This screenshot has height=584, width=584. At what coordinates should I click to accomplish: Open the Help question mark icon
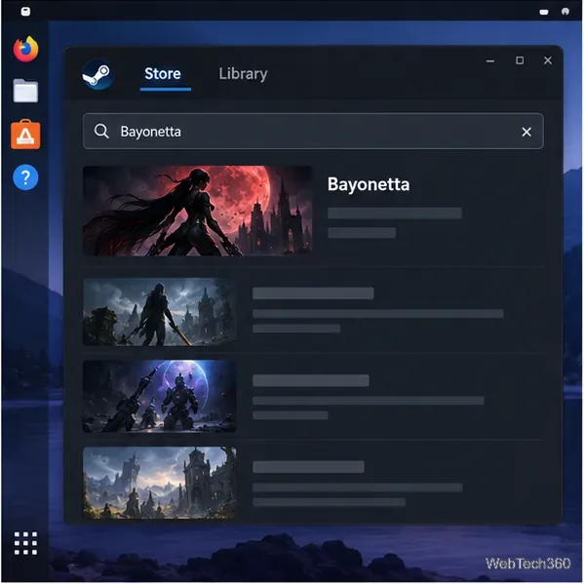pos(25,177)
